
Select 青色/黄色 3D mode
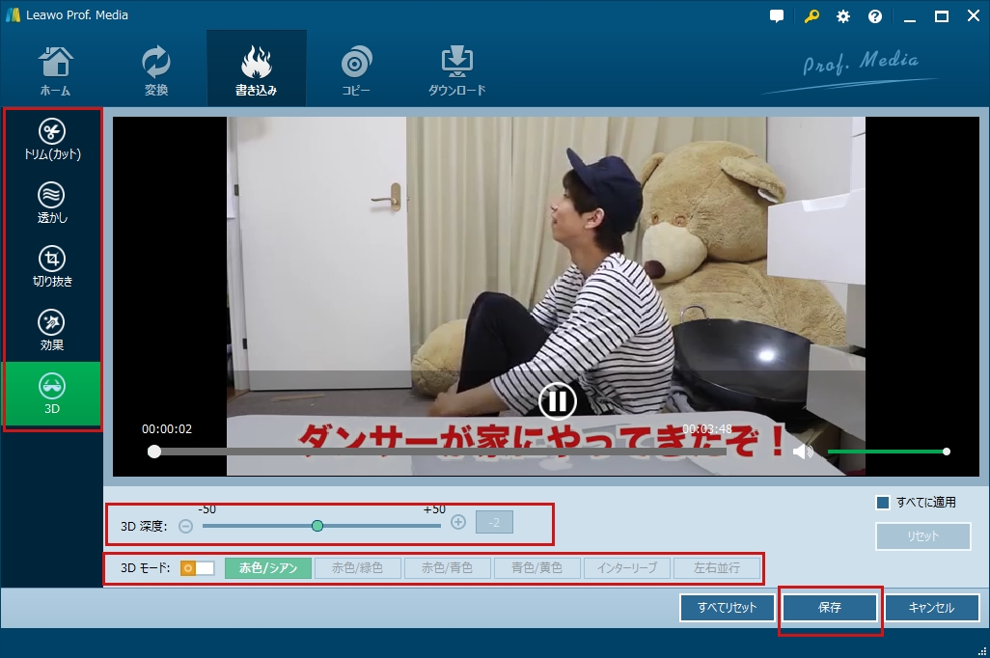tap(536, 567)
